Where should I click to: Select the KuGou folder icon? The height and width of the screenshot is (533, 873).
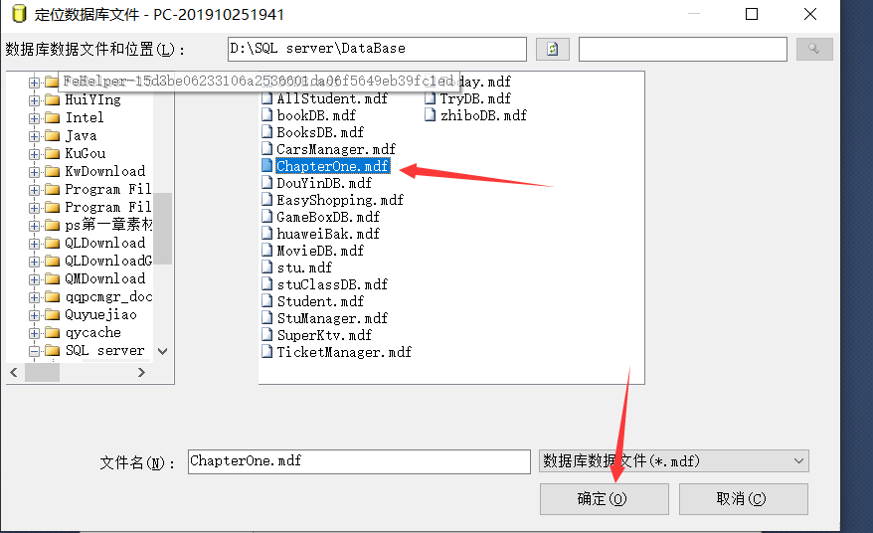[x=52, y=154]
